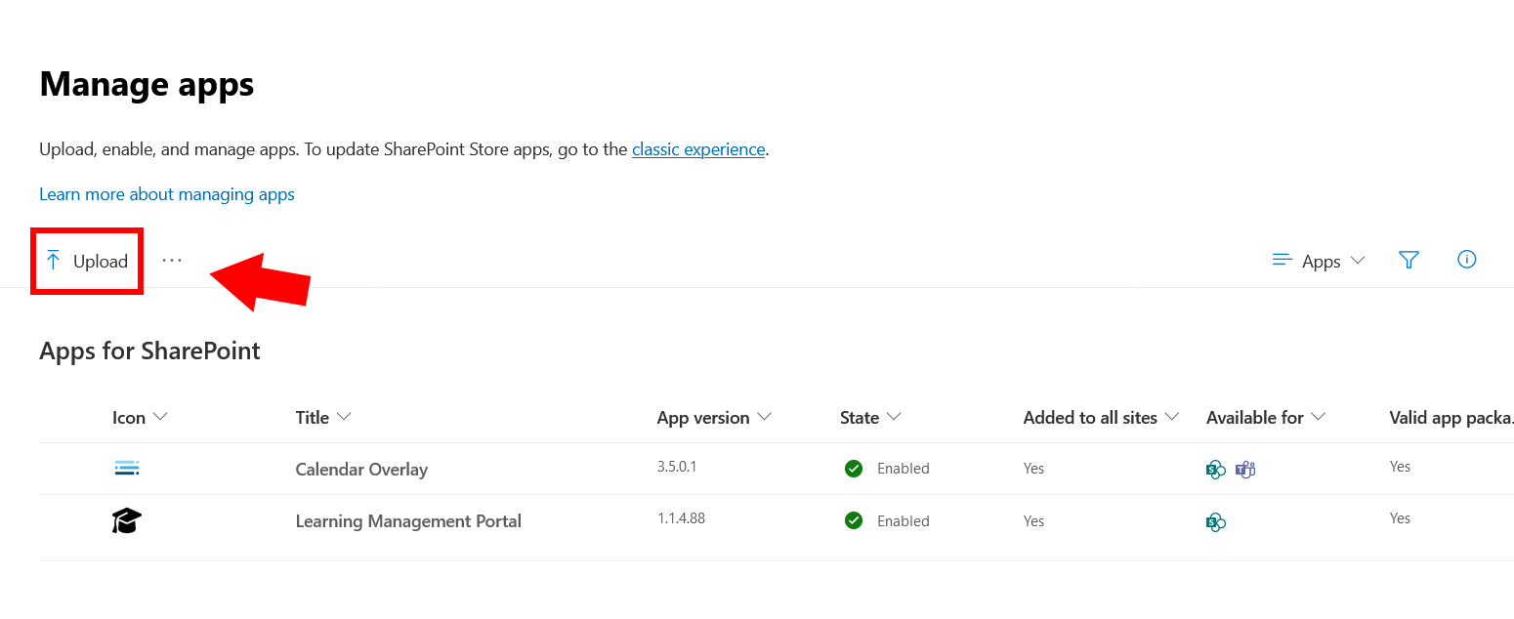The image size is (1514, 619).
Task: Click Learning Management Portal valid package Yes value
Action: tap(1400, 518)
